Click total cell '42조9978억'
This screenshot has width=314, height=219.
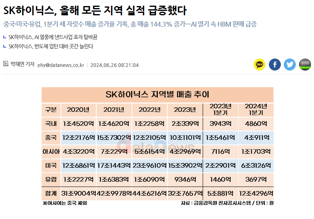[114, 193]
